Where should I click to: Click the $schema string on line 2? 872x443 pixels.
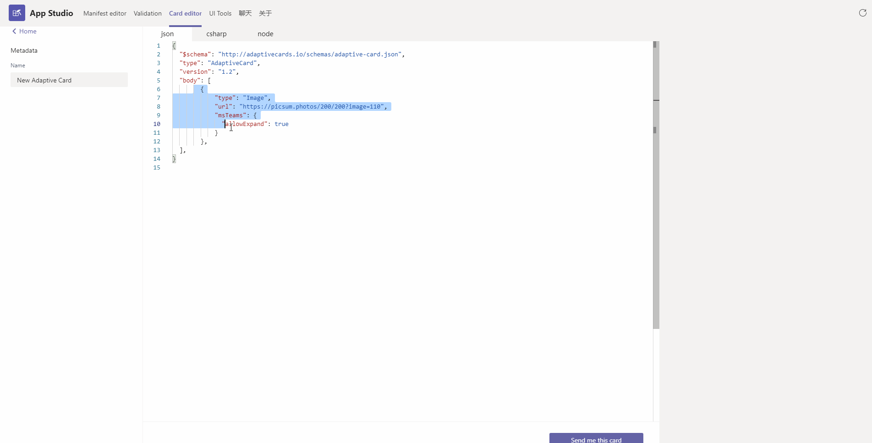point(196,54)
